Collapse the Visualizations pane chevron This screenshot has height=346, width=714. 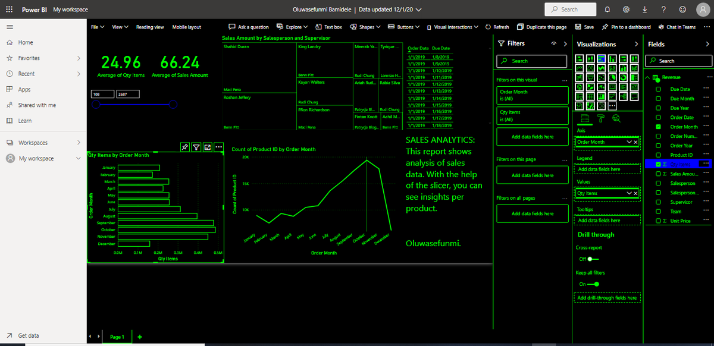(637, 44)
